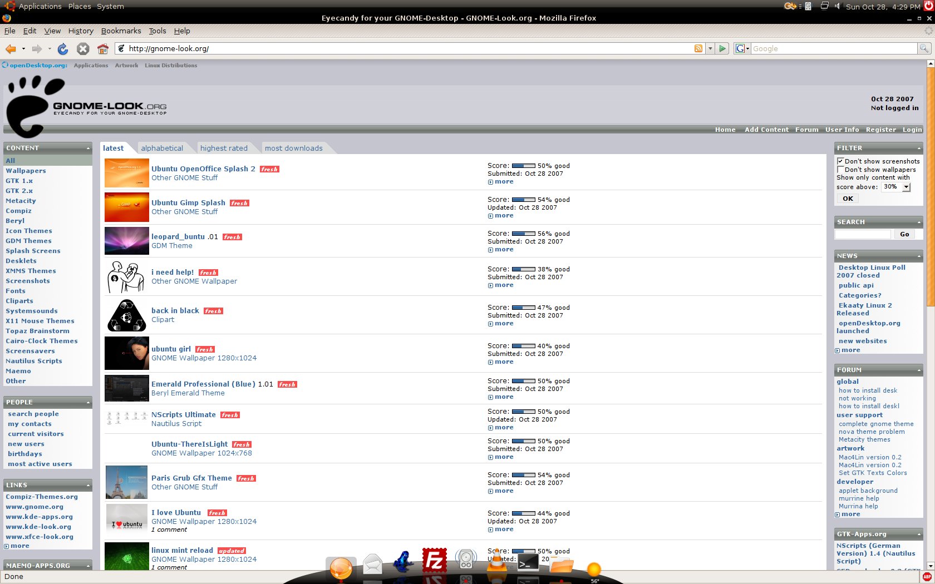Toggle the Don't show wallpapers checkbox
Viewport: 935px width, 584px height.
[x=840, y=170]
